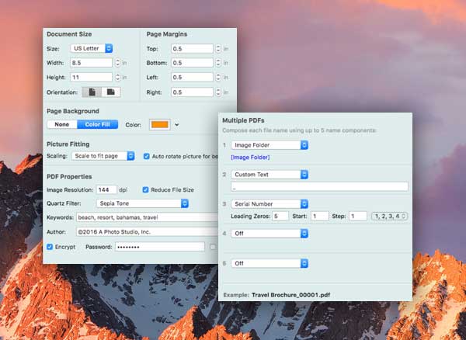Open the Size US Letter dropdown
466x340 pixels.
(92, 48)
